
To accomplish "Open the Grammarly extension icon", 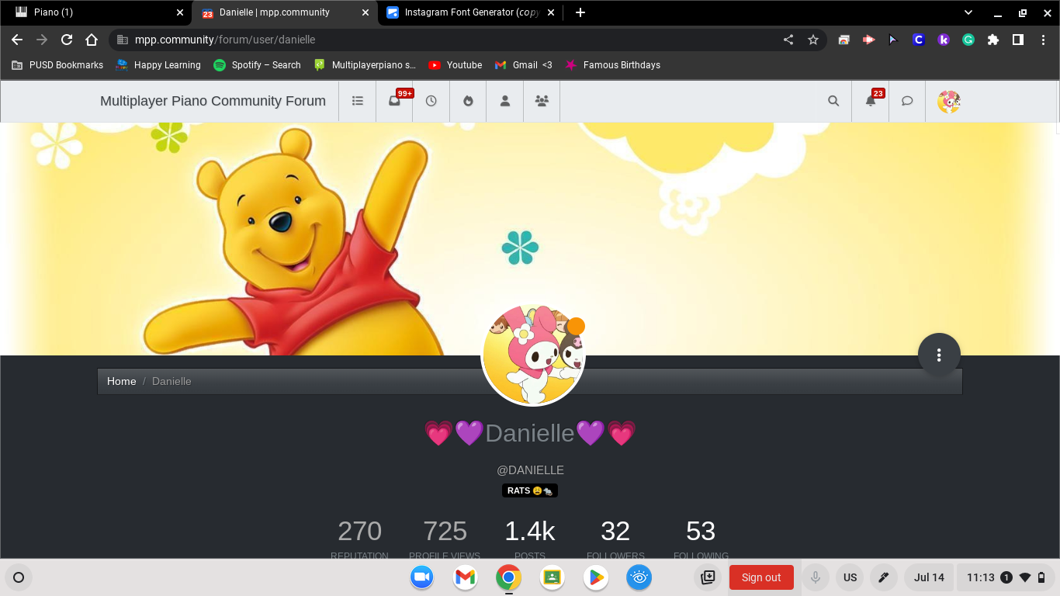I will 968,40.
